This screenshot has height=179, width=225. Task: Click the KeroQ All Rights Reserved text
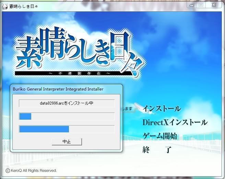click(31, 170)
